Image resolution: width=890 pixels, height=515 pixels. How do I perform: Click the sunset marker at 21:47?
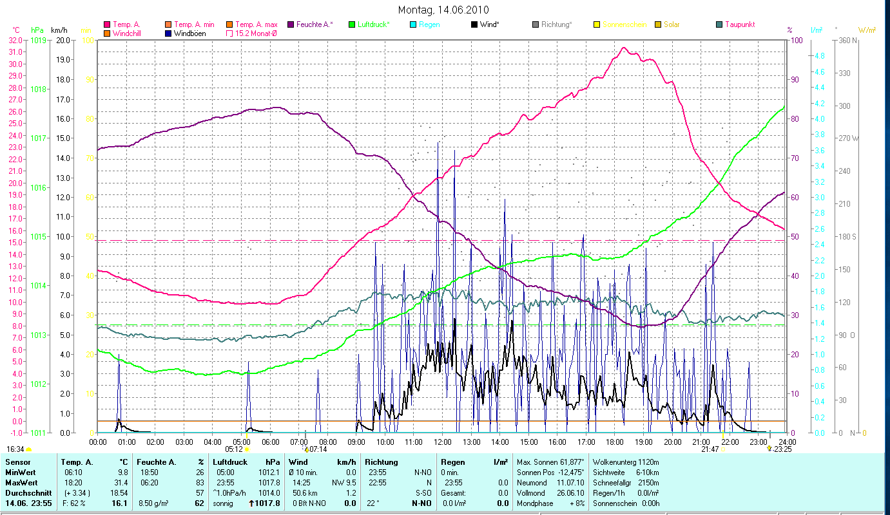[x=723, y=449]
